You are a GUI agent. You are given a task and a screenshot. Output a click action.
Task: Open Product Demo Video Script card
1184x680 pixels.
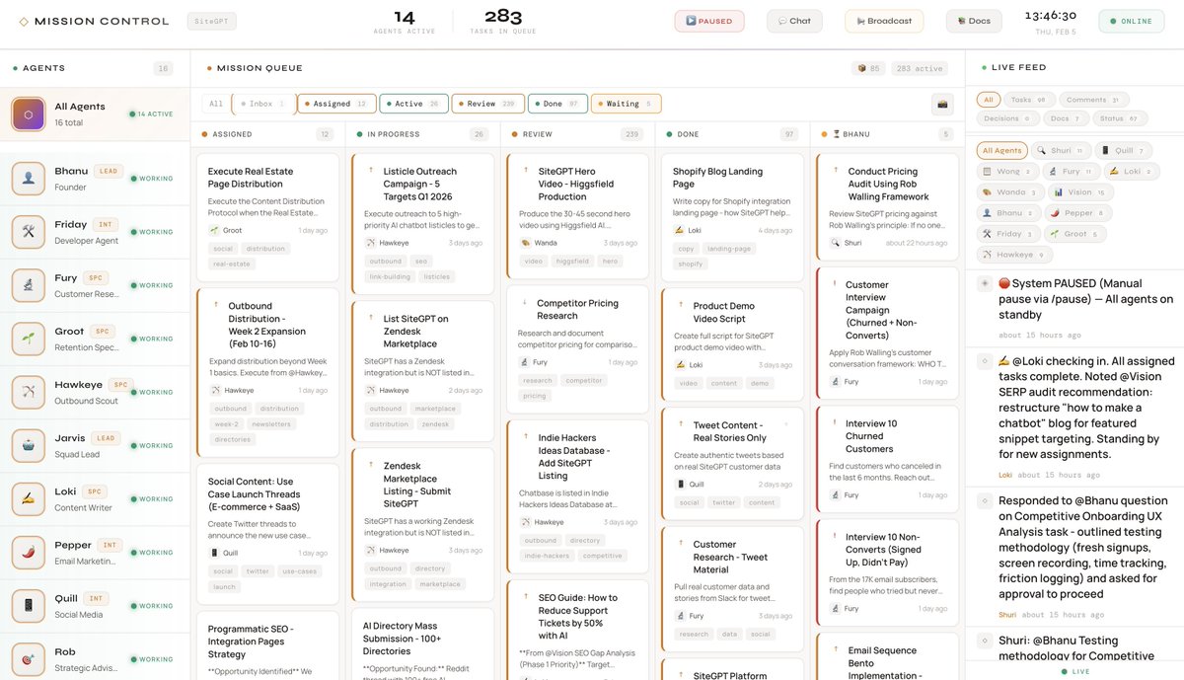tap(732, 344)
